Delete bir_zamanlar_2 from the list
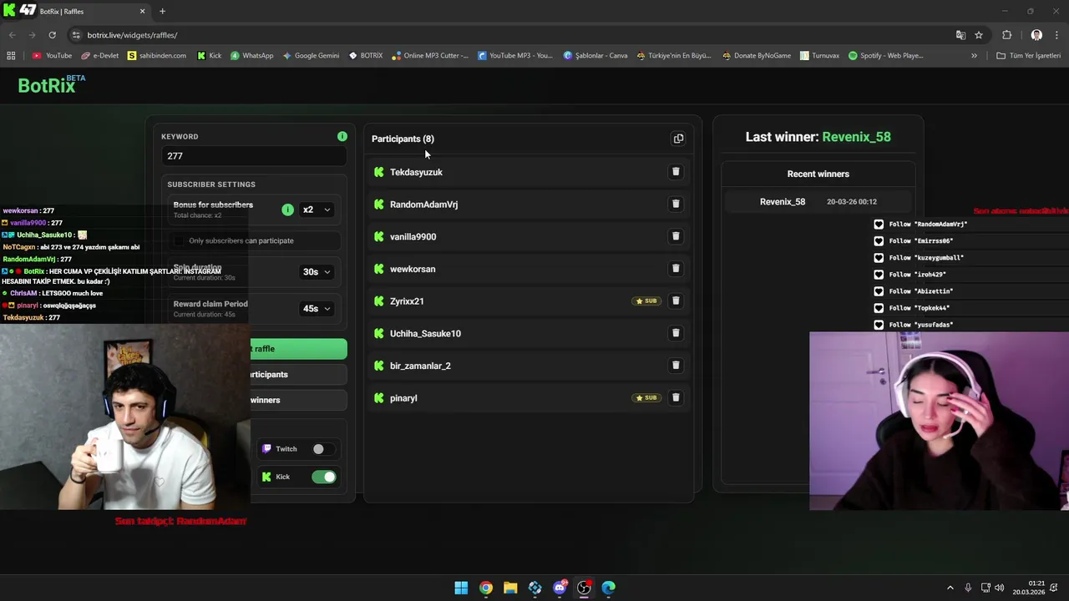 676,366
